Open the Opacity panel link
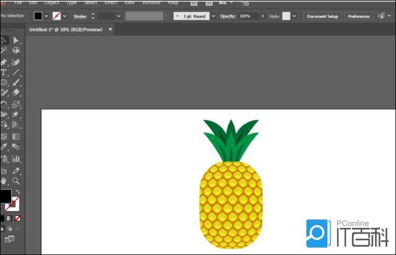This screenshot has width=396, height=255. (227, 16)
